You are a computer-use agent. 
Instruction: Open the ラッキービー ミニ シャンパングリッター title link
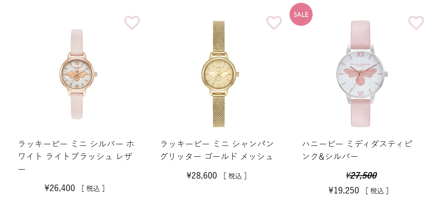click(217, 150)
